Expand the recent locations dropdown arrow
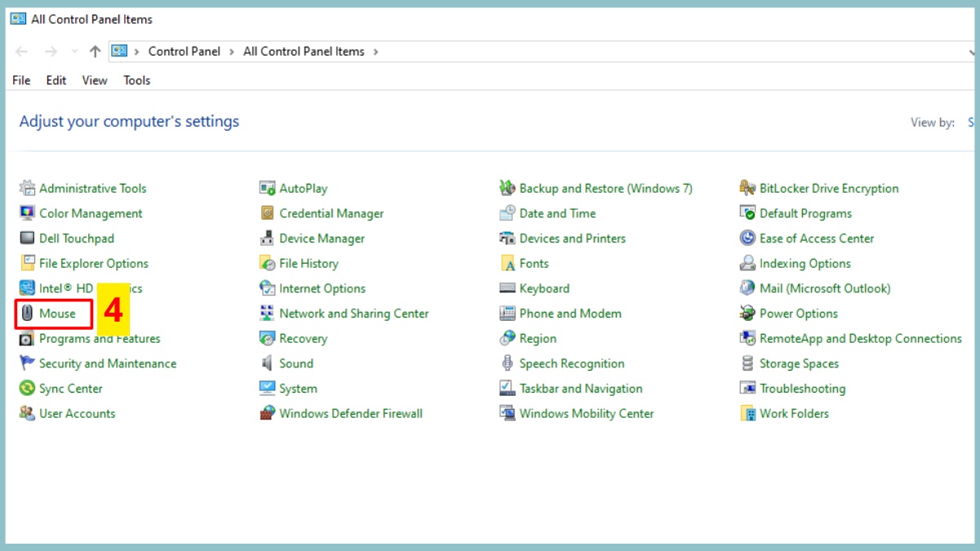The image size is (980, 551). pyautogui.click(x=74, y=51)
